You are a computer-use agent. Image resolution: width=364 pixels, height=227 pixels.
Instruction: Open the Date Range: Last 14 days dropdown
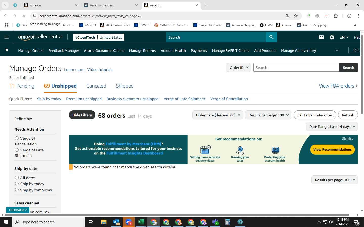[x=332, y=127]
